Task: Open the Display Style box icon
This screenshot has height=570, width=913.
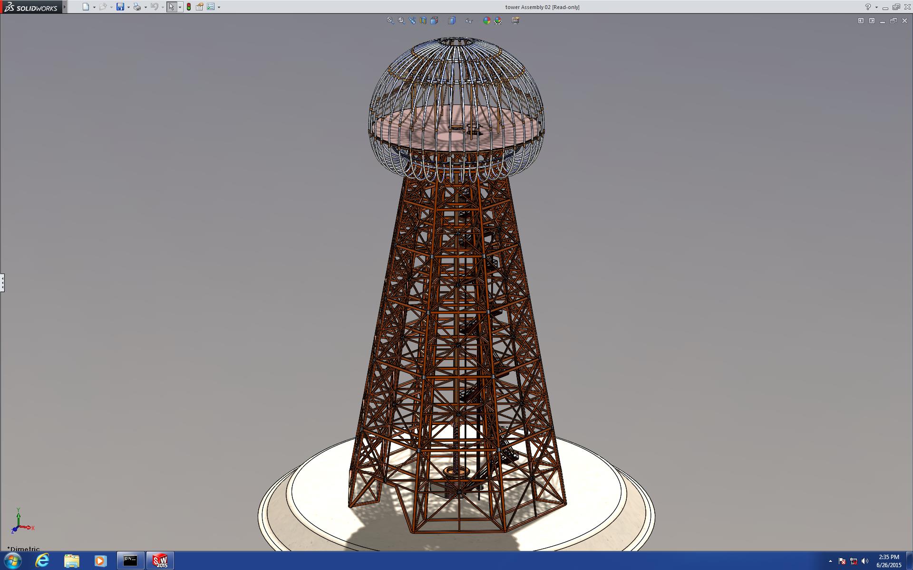Action: coord(452,20)
